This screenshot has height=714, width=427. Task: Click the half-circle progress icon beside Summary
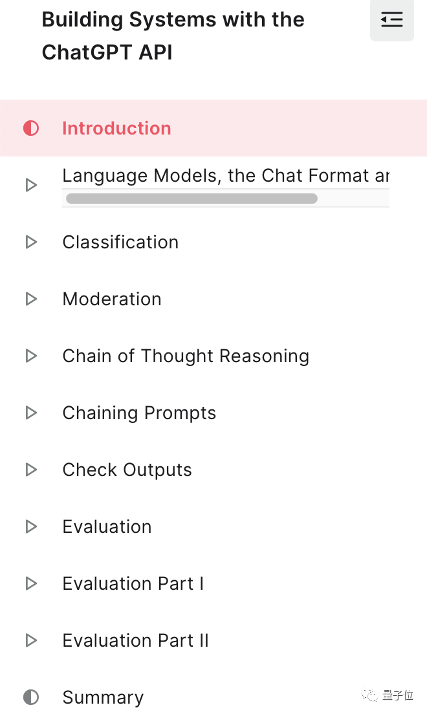coord(31,697)
